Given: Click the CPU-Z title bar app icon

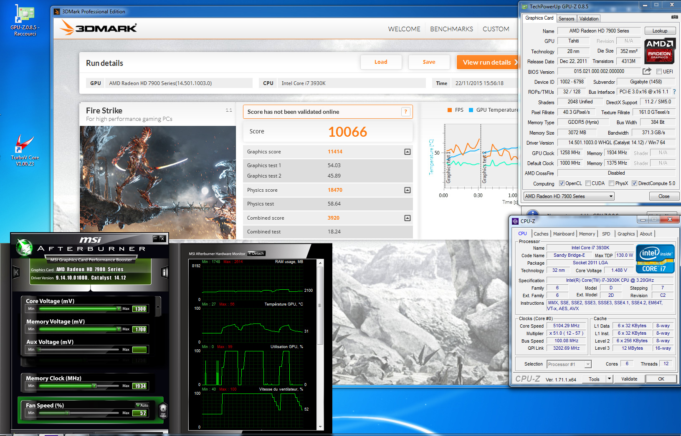Looking at the screenshot, I should [515, 221].
